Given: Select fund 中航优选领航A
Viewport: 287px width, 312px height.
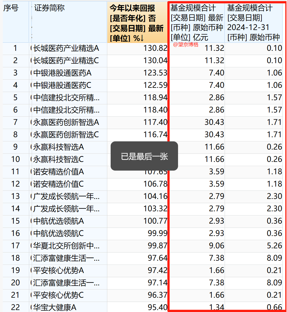Looking at the screenshot, I should click(x=59, y=221).
